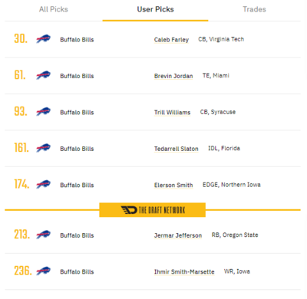Select the User Picks tab

pos(155,9)
